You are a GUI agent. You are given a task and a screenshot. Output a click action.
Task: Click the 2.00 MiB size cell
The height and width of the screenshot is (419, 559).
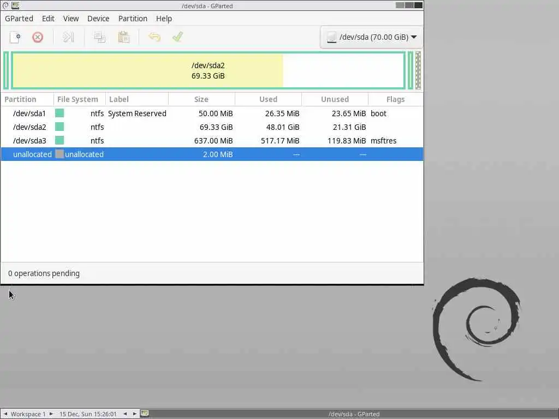pyautogui.click(x=218, y=154)
